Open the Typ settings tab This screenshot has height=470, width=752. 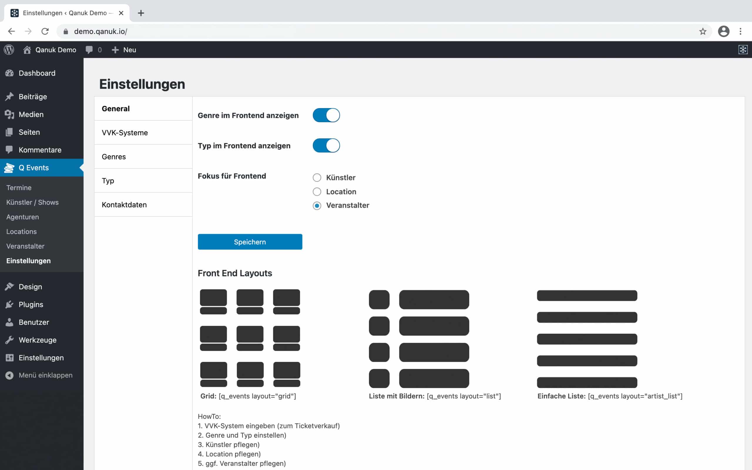(x=143, y=181)
